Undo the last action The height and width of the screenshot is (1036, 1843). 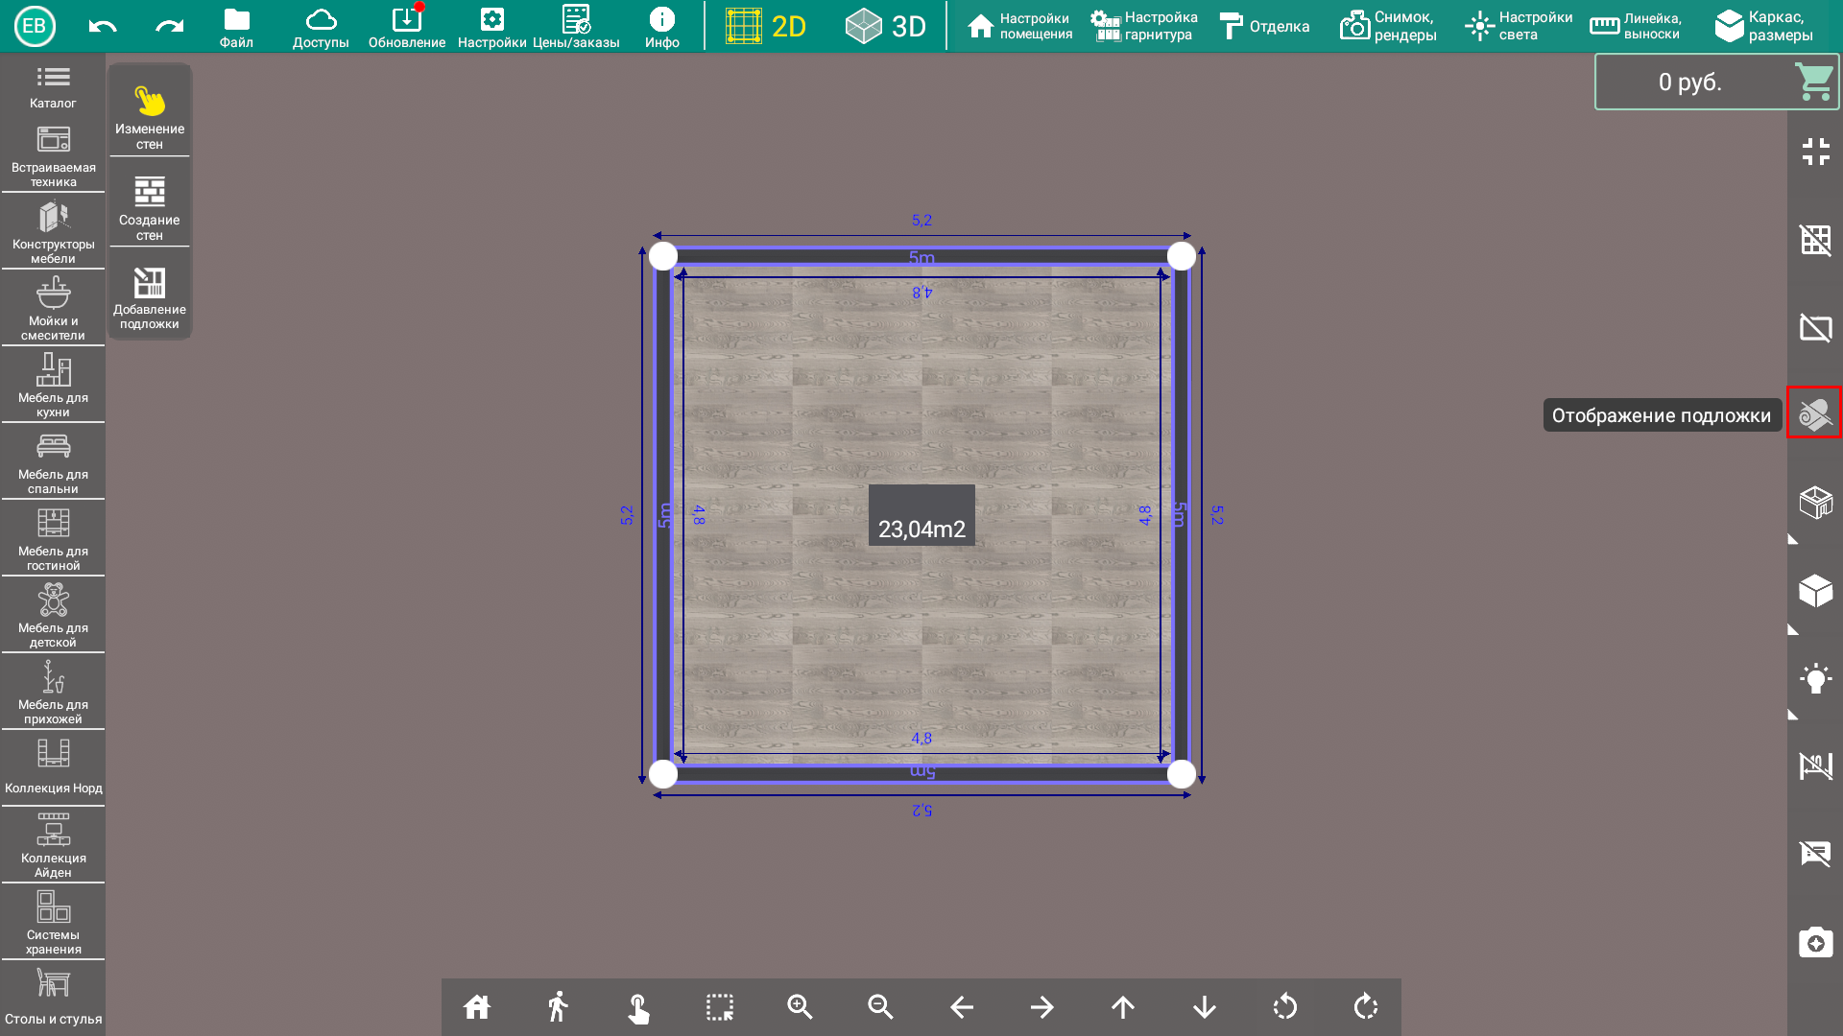102,26
